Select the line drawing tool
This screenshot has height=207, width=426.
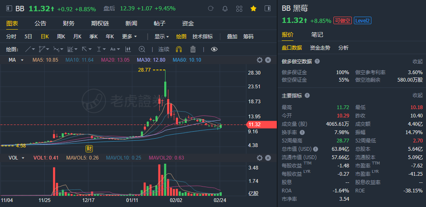(x=28, y=49)
